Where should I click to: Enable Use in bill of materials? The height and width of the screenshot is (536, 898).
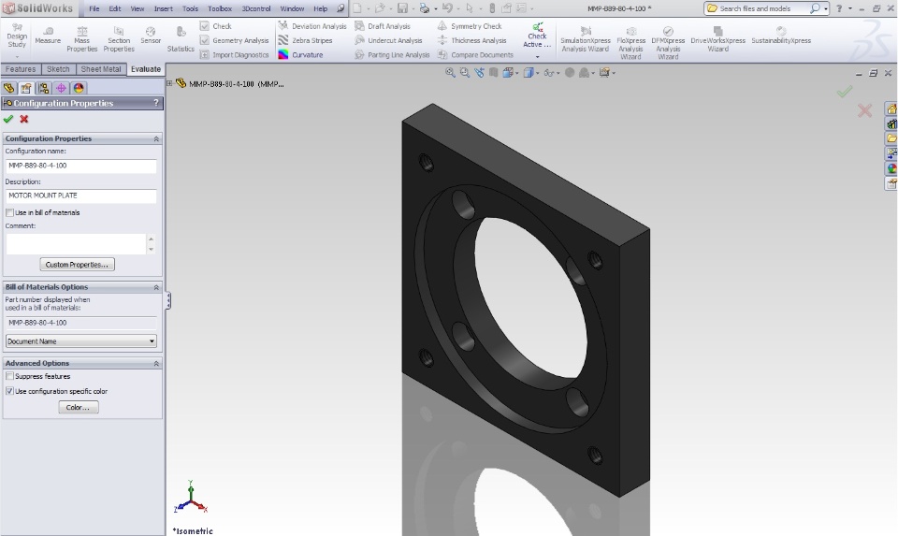click(9, 212)
